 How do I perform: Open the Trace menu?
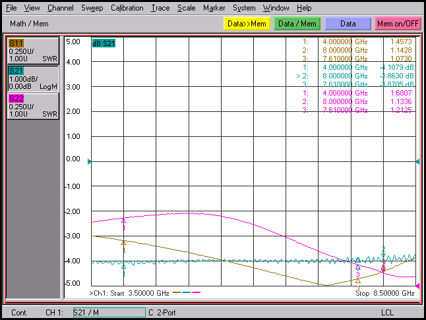click(160, 8)
